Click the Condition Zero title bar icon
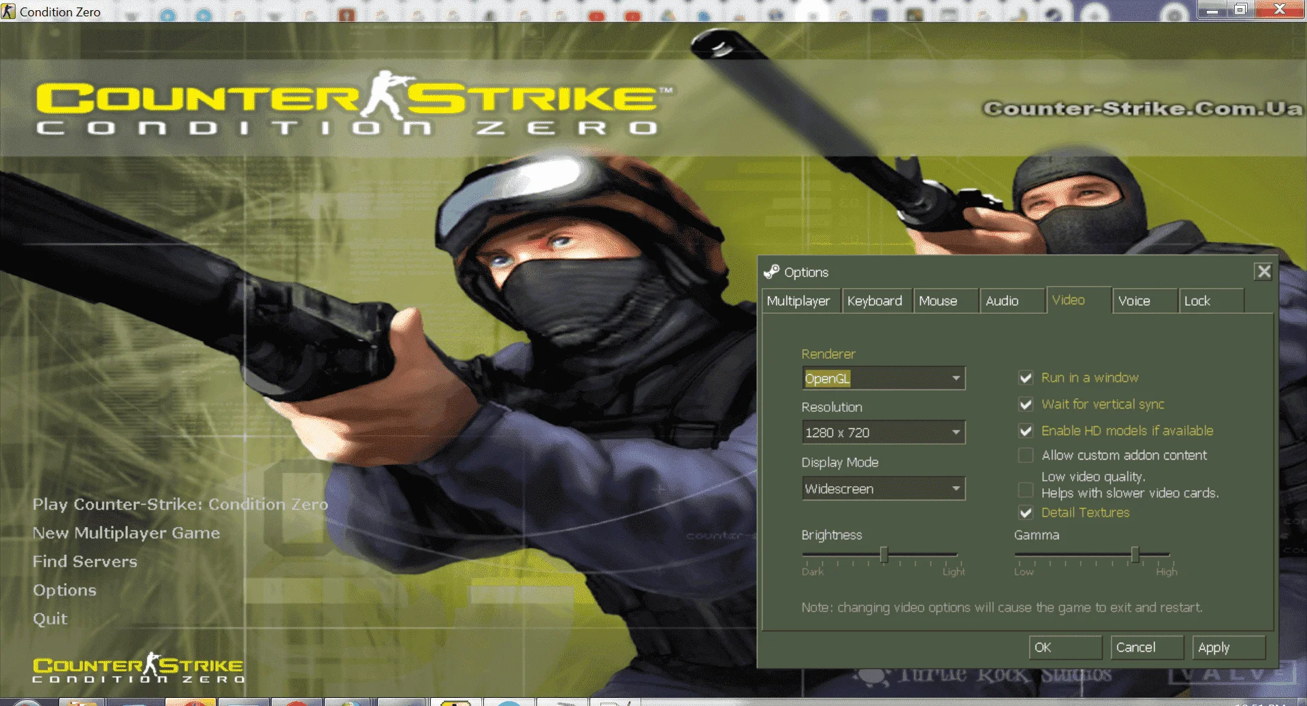Image resolution: width=1307 pixels, height=706 pixels. pos(8,11)
